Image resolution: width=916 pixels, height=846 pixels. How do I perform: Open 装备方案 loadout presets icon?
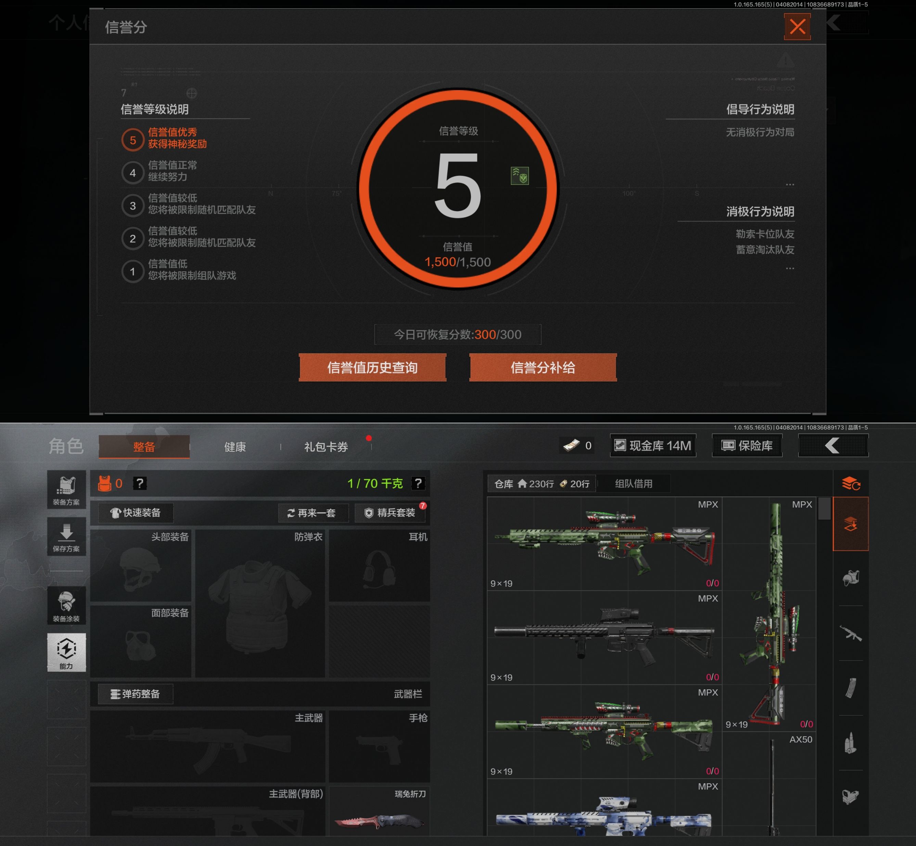coord(66,489)
